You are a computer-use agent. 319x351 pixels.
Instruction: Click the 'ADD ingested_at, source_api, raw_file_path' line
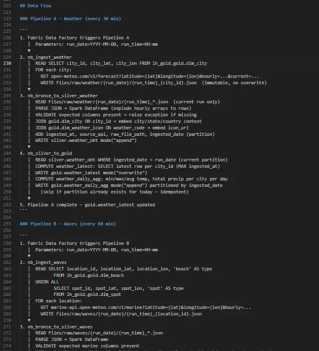pyautogui.click(x=125, y=134)
